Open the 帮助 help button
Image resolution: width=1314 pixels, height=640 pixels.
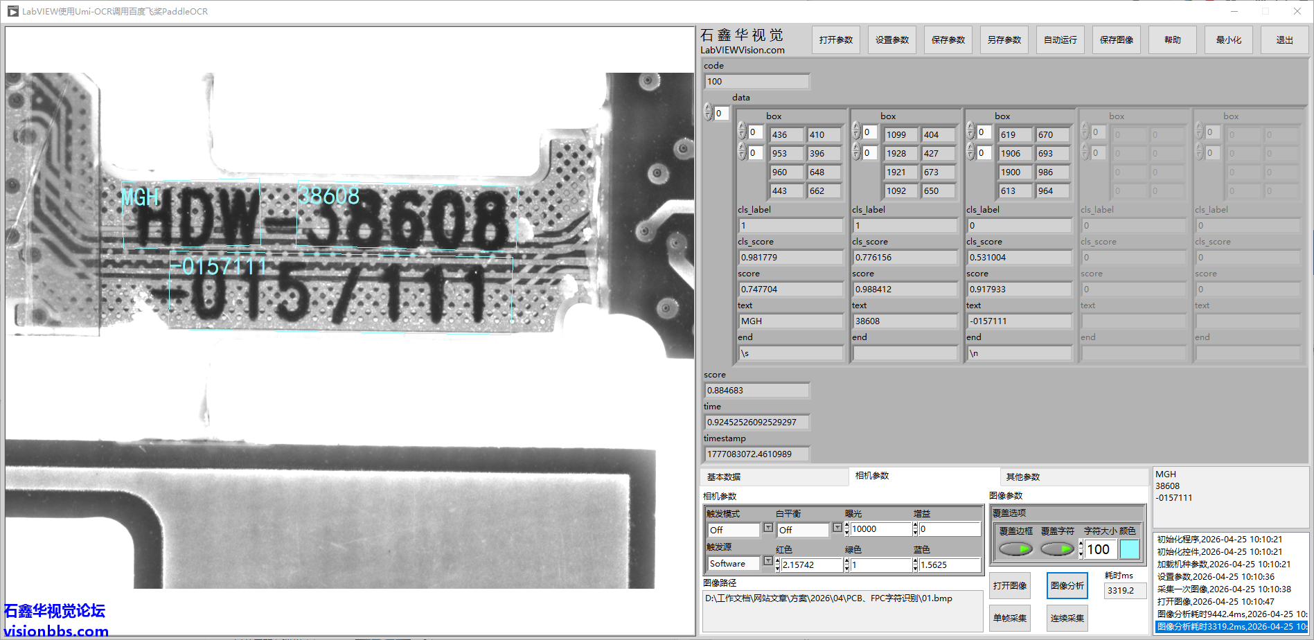(1172, 40)
